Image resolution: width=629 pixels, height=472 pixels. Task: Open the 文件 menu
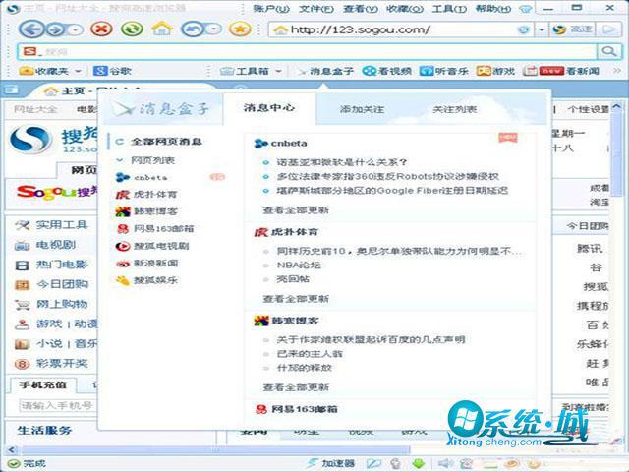(316, 9)
